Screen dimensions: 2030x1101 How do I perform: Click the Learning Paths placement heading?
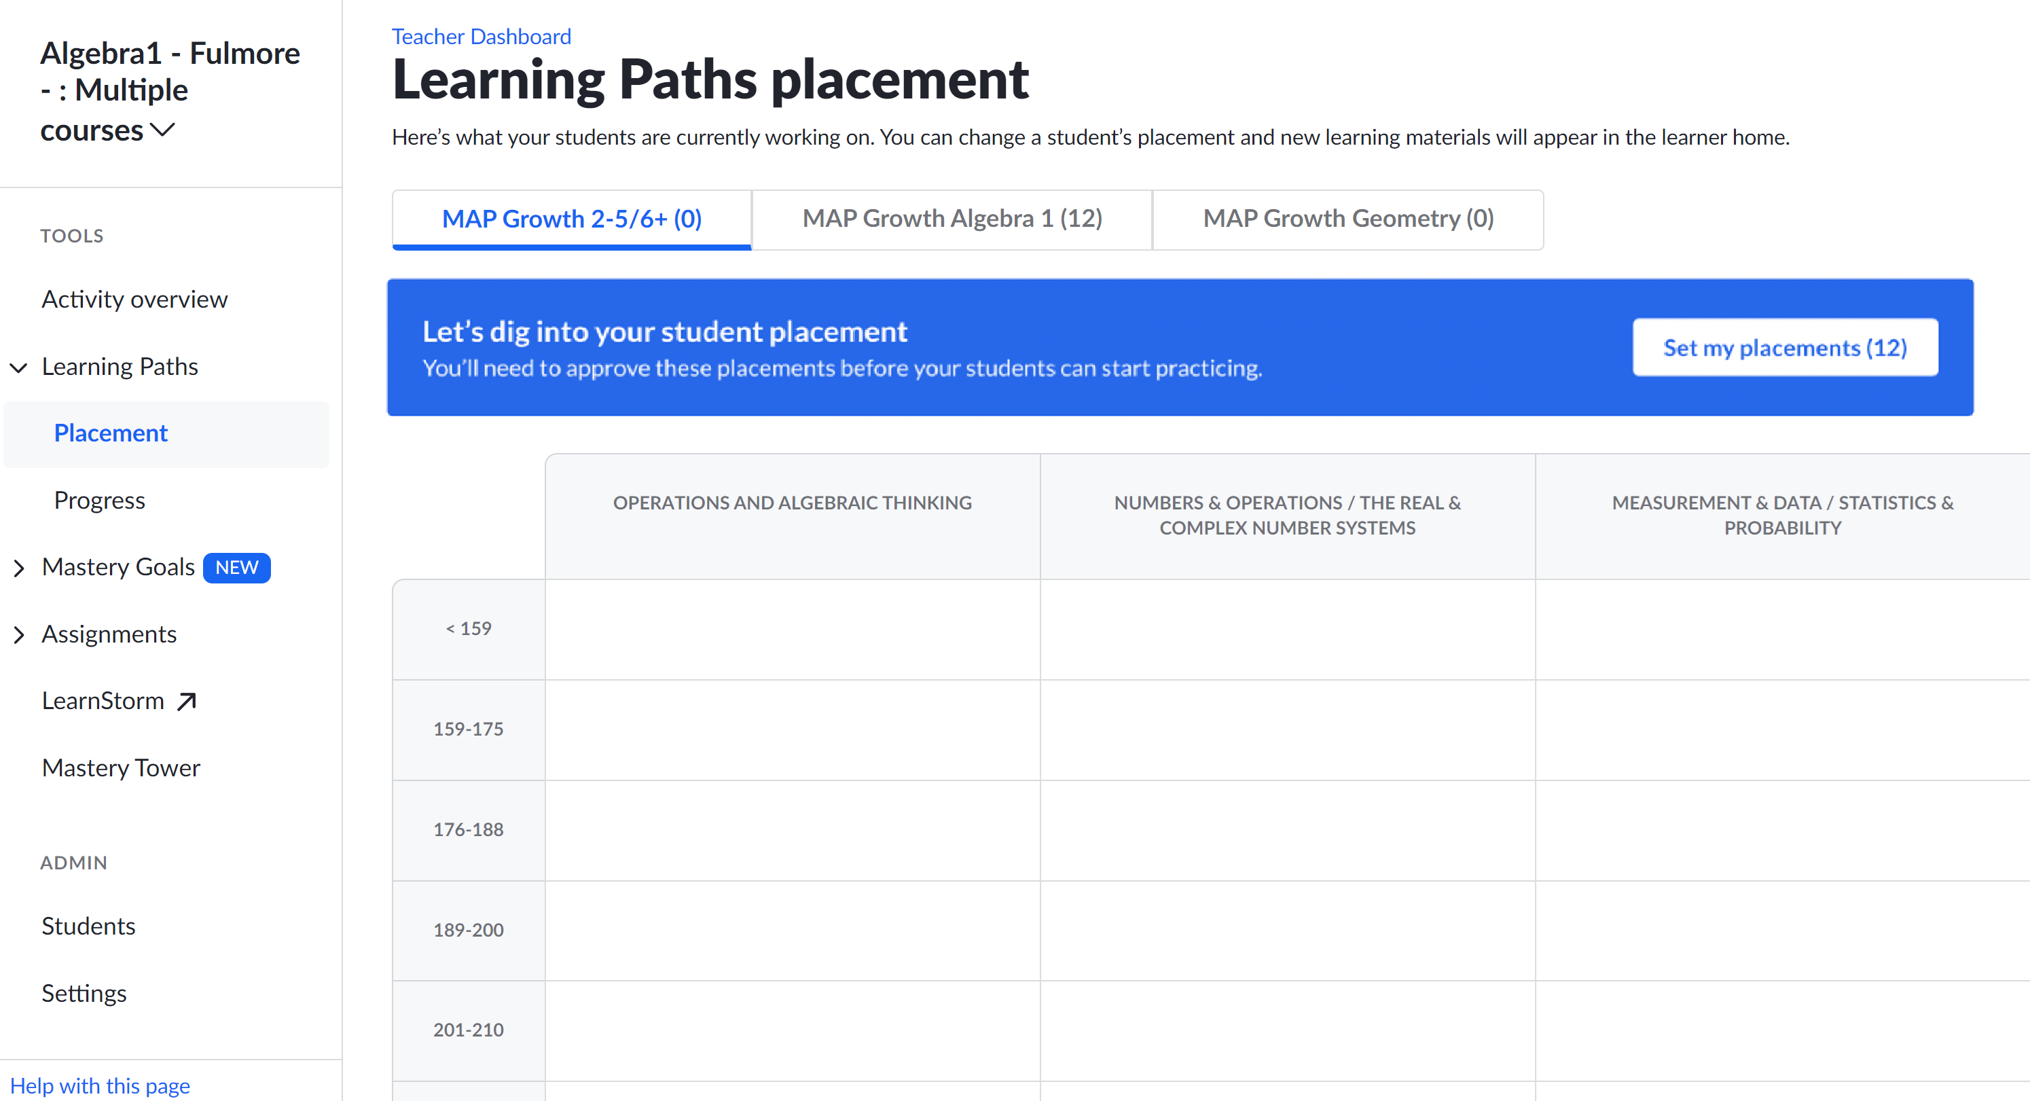point(710,79)
